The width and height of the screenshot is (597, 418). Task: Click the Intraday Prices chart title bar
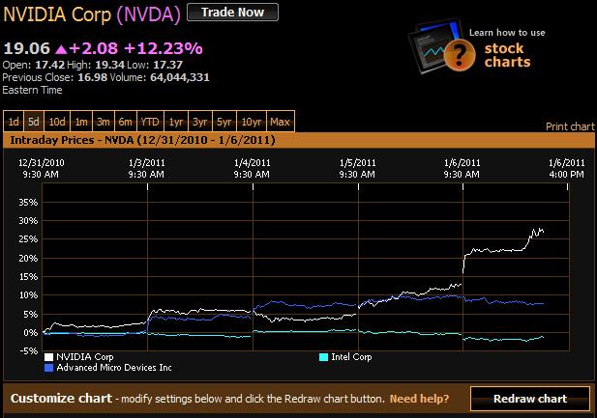pos(298,140)
